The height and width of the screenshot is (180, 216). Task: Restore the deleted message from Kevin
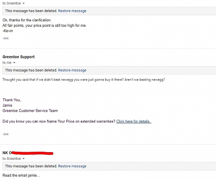click(x=72, y=11)
